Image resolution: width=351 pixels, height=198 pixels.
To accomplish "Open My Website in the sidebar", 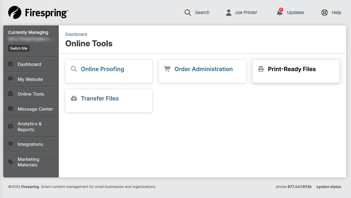I will (x=31, y=79).
